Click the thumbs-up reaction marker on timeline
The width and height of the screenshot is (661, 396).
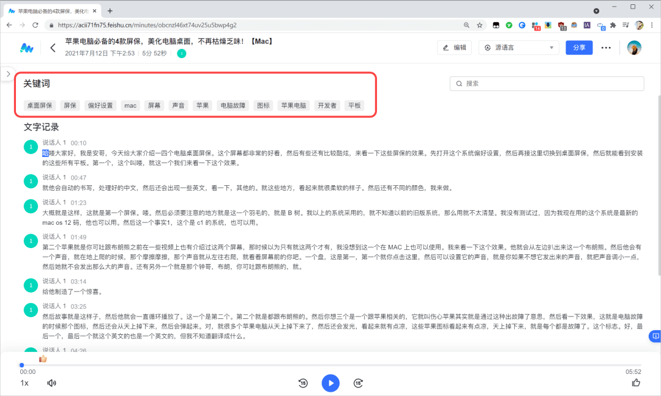tap(43, 359)
